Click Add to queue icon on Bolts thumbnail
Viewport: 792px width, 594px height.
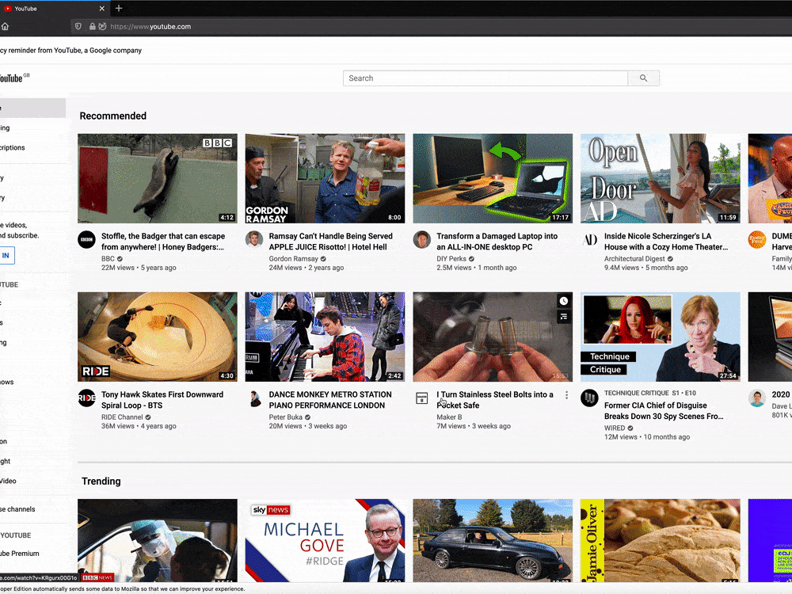coord(564,317)
